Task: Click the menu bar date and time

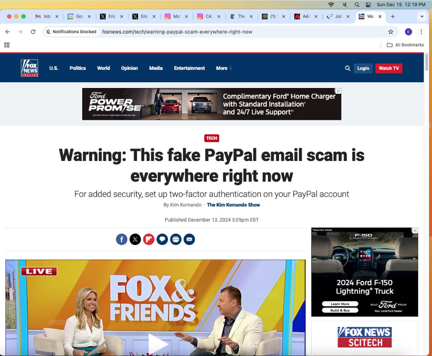Action: point(401,4)
